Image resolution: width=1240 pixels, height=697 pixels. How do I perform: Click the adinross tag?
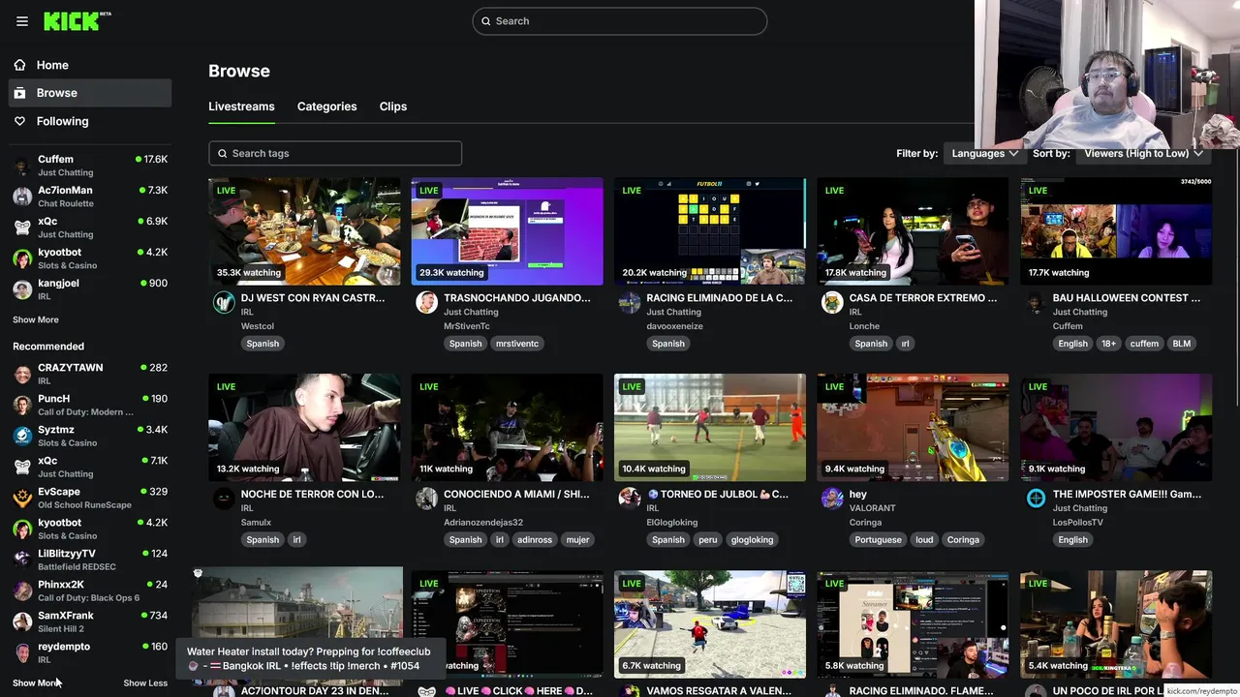coord(535,540)
